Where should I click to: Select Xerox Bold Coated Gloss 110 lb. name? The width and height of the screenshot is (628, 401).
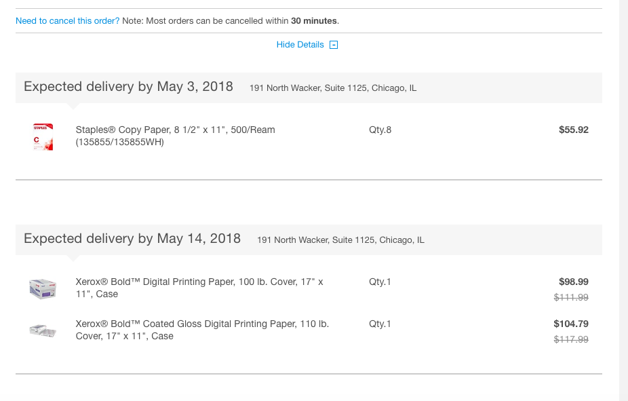point(202,330)
